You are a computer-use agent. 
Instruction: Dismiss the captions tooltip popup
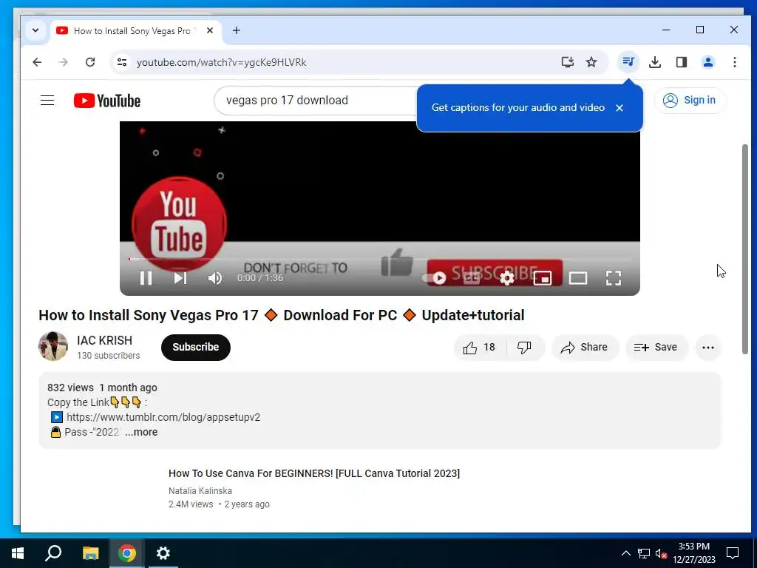(x=619, y=108)
